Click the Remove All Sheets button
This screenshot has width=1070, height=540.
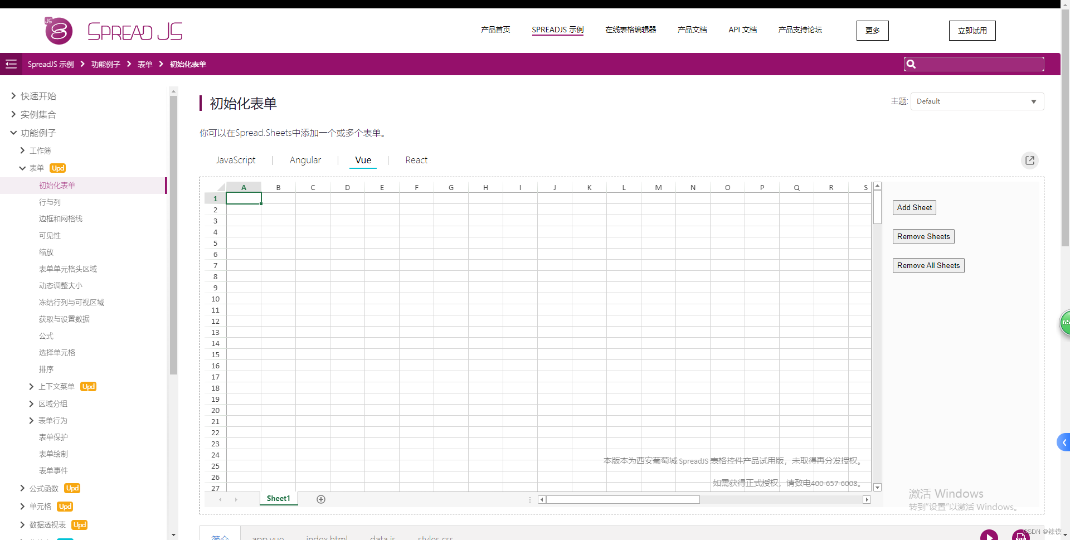[x=928, y=266]
